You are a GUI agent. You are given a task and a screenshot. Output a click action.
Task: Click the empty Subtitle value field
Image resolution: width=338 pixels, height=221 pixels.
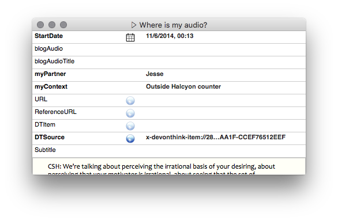click(x=224, y=151)
